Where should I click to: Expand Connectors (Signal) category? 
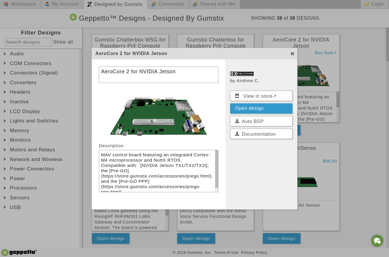point(34,73)
